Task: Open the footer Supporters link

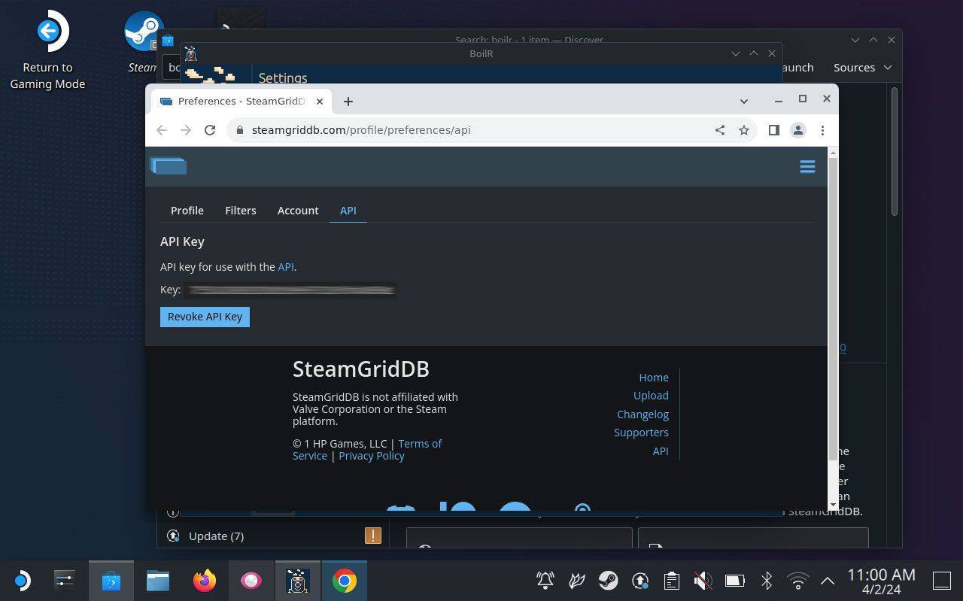Action: [x=641, y=433]
